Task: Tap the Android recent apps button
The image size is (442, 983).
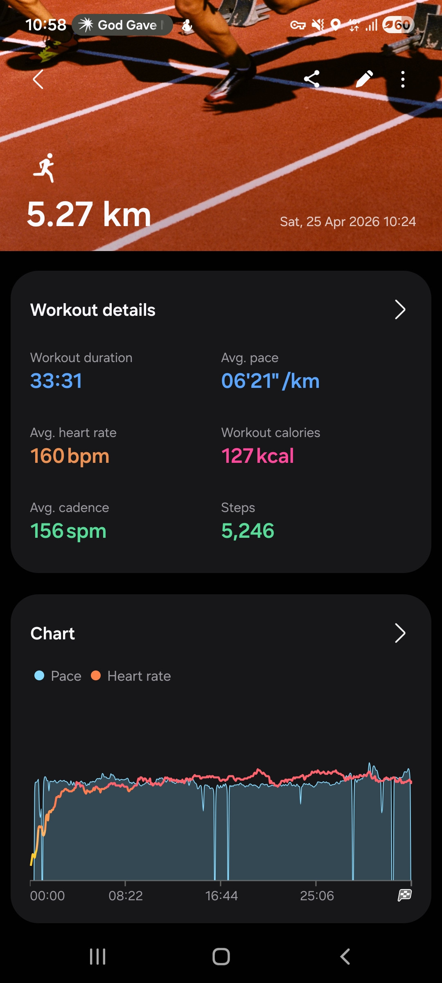Action: coord(97,957)
